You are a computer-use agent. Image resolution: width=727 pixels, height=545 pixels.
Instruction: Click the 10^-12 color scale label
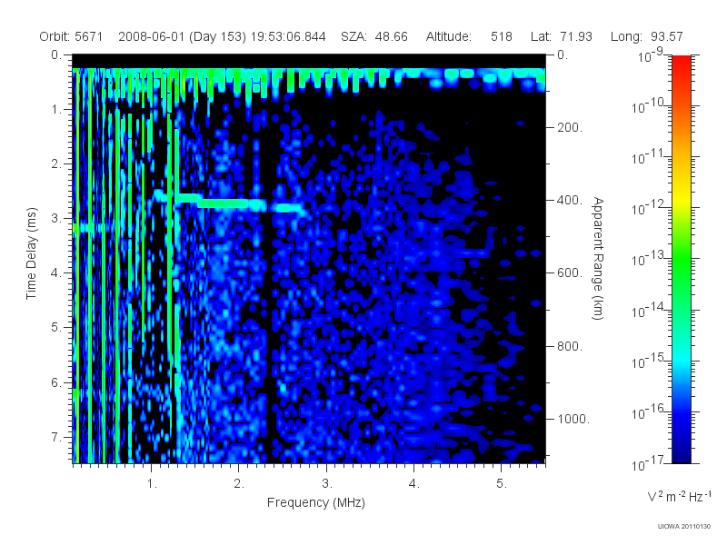648,208
